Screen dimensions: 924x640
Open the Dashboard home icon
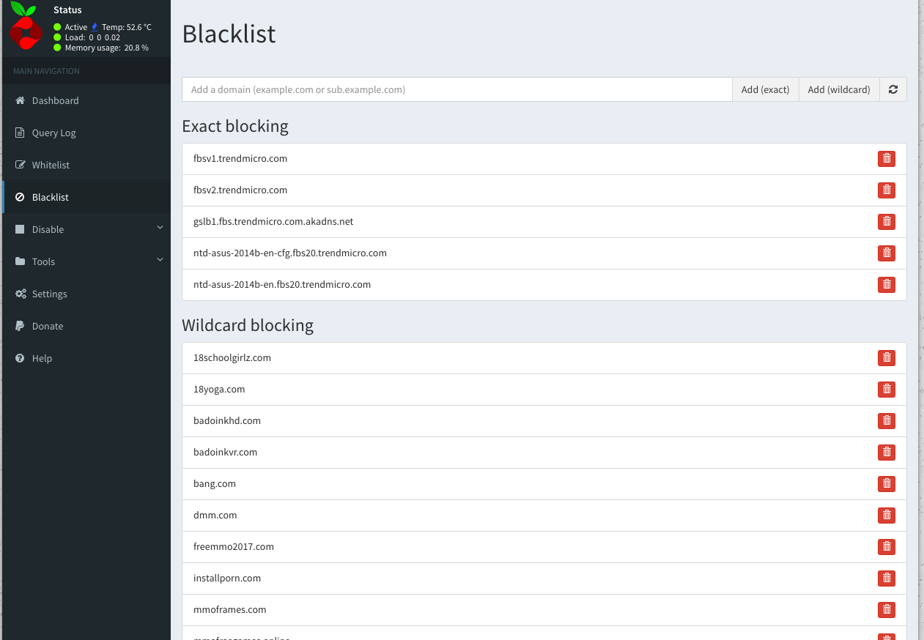21,100
